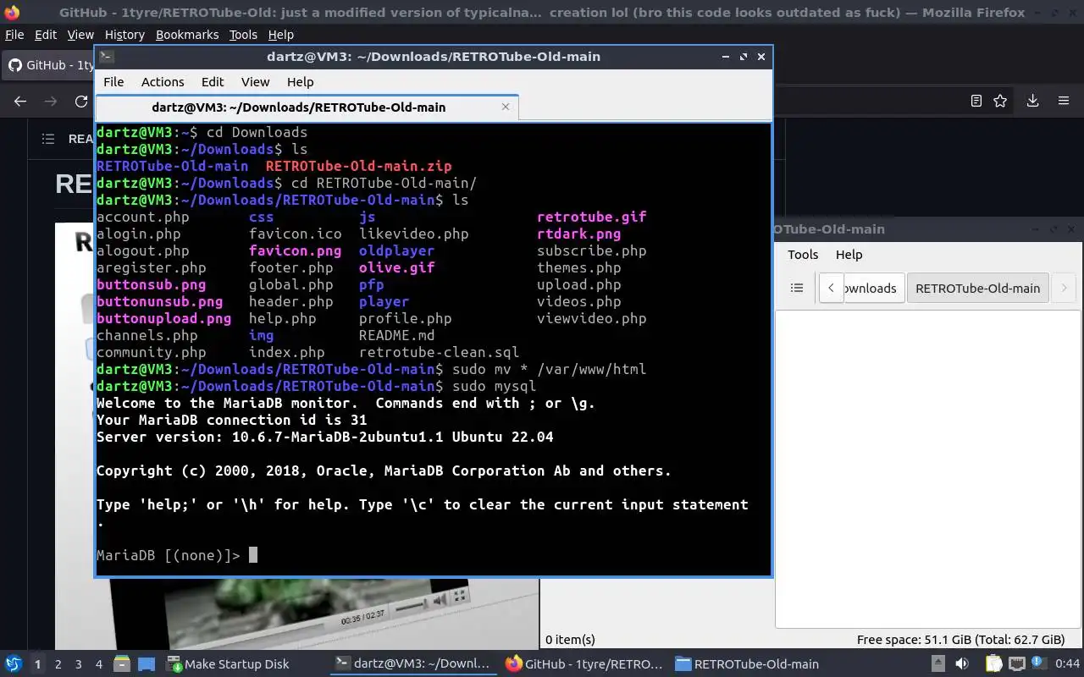
Task: Switch to workspace 4
Action: pyautogui.click(x=99, y=664)
